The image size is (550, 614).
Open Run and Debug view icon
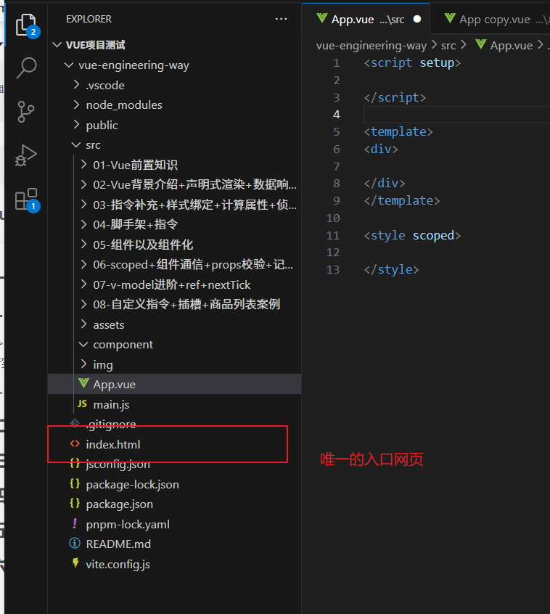coord(26,155)
